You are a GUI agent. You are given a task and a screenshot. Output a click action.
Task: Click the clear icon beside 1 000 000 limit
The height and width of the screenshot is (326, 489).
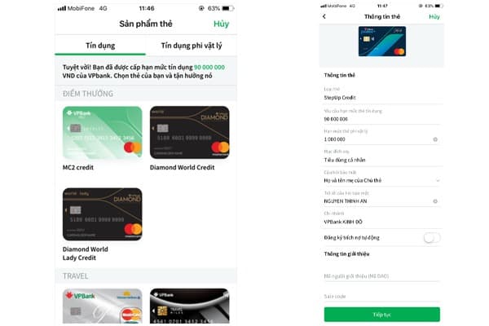click(x=435, y=139)
